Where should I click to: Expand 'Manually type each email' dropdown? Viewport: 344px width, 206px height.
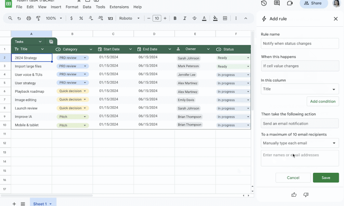tap(300, 143)
